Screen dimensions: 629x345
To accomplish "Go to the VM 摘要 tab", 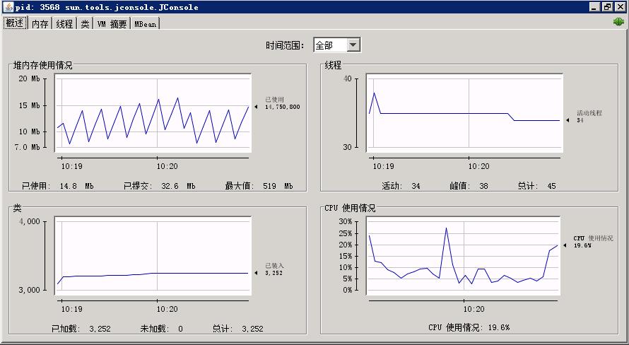I will (x=112, y=23).
